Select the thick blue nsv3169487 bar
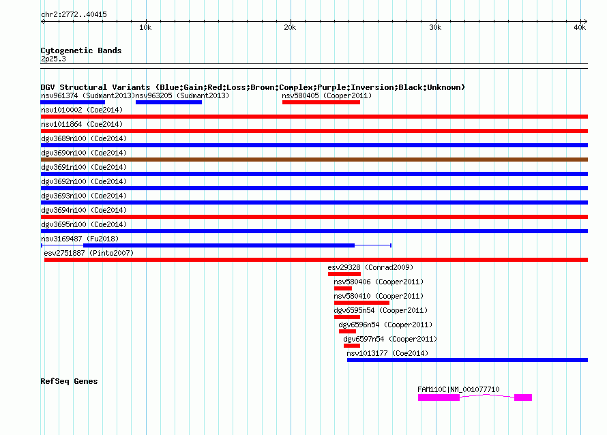Viewport: 607px width, 435px height. pos(219,245)
